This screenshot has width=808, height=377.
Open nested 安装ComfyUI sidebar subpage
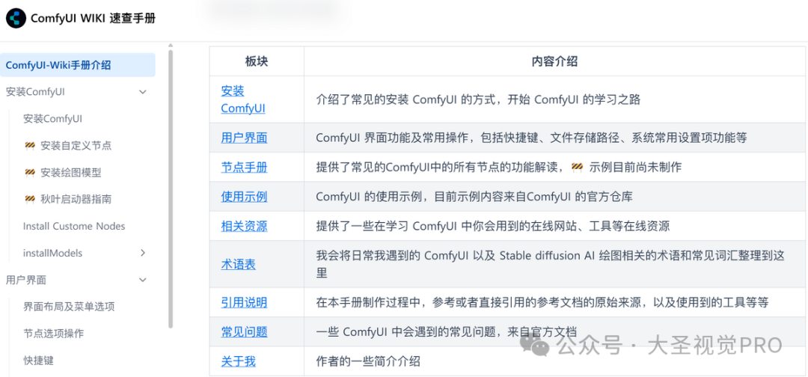click(52, 119)
